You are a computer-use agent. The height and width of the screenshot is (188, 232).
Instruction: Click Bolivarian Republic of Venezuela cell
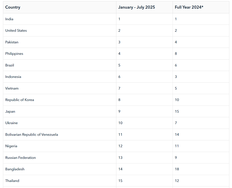[x=32, y=135]
